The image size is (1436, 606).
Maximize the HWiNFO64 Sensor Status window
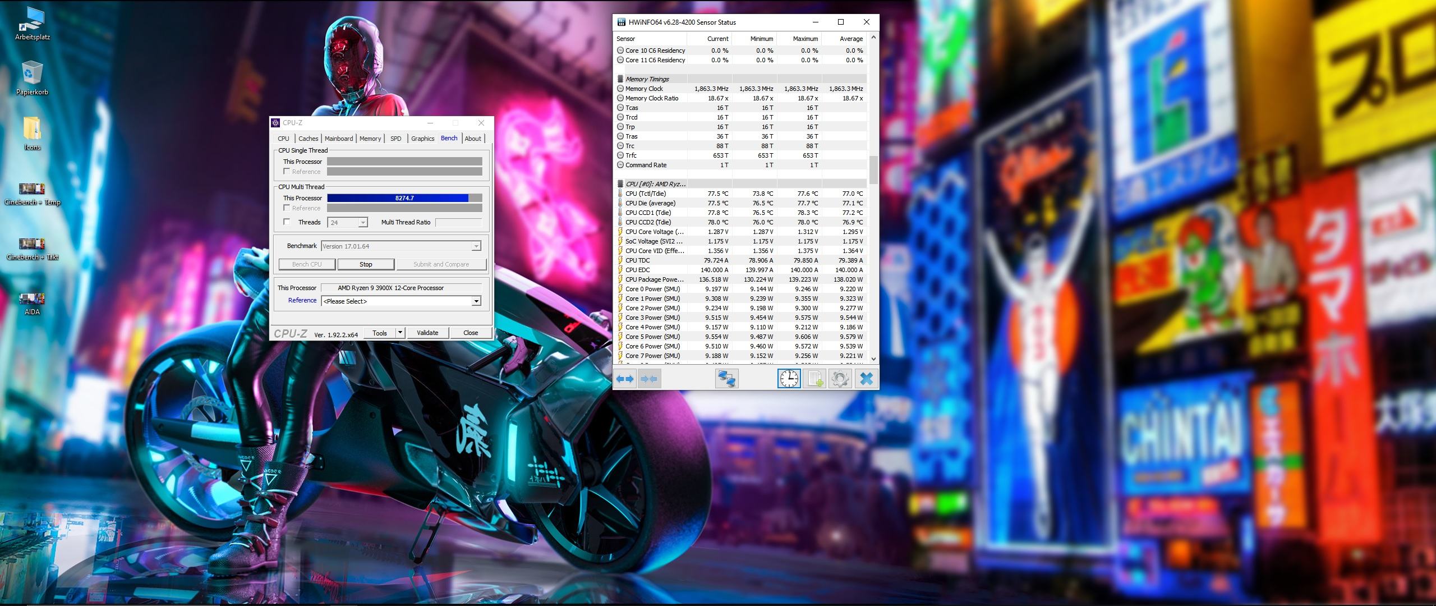coord(840,22)
